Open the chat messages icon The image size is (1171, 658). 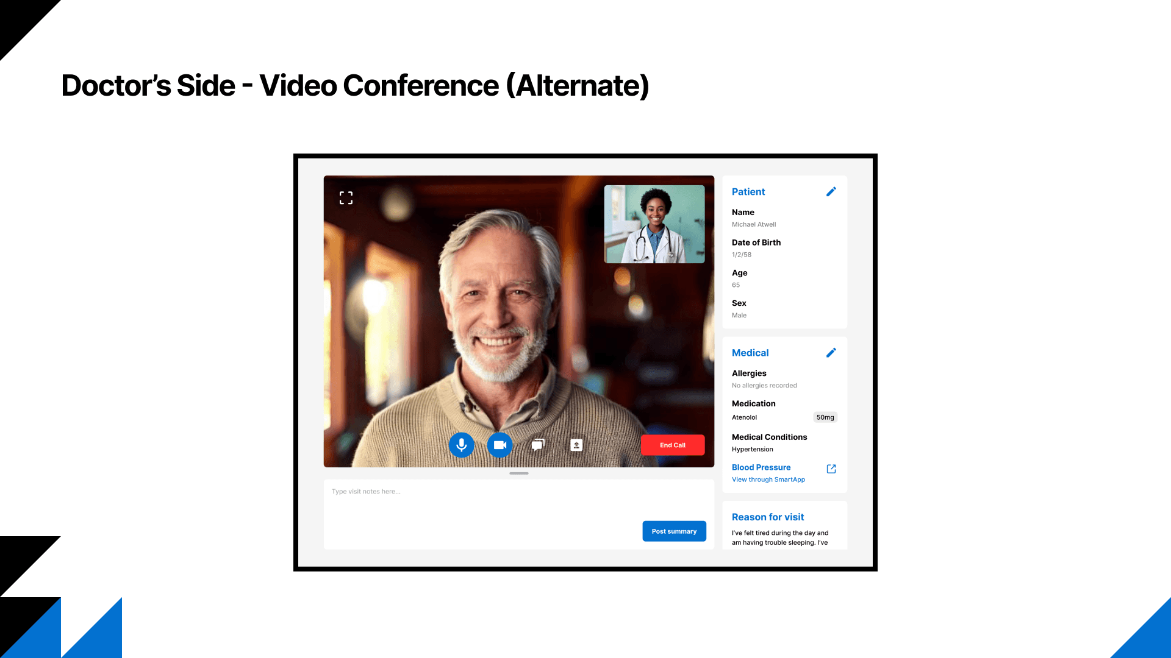coord(538,445)
